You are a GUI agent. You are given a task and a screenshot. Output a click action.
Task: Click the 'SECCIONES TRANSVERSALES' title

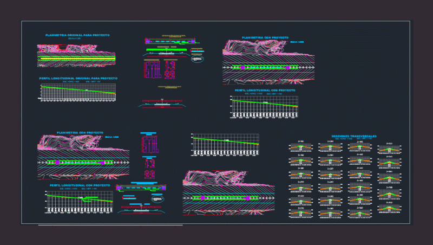pyautogui.click(x=354, y=136)
